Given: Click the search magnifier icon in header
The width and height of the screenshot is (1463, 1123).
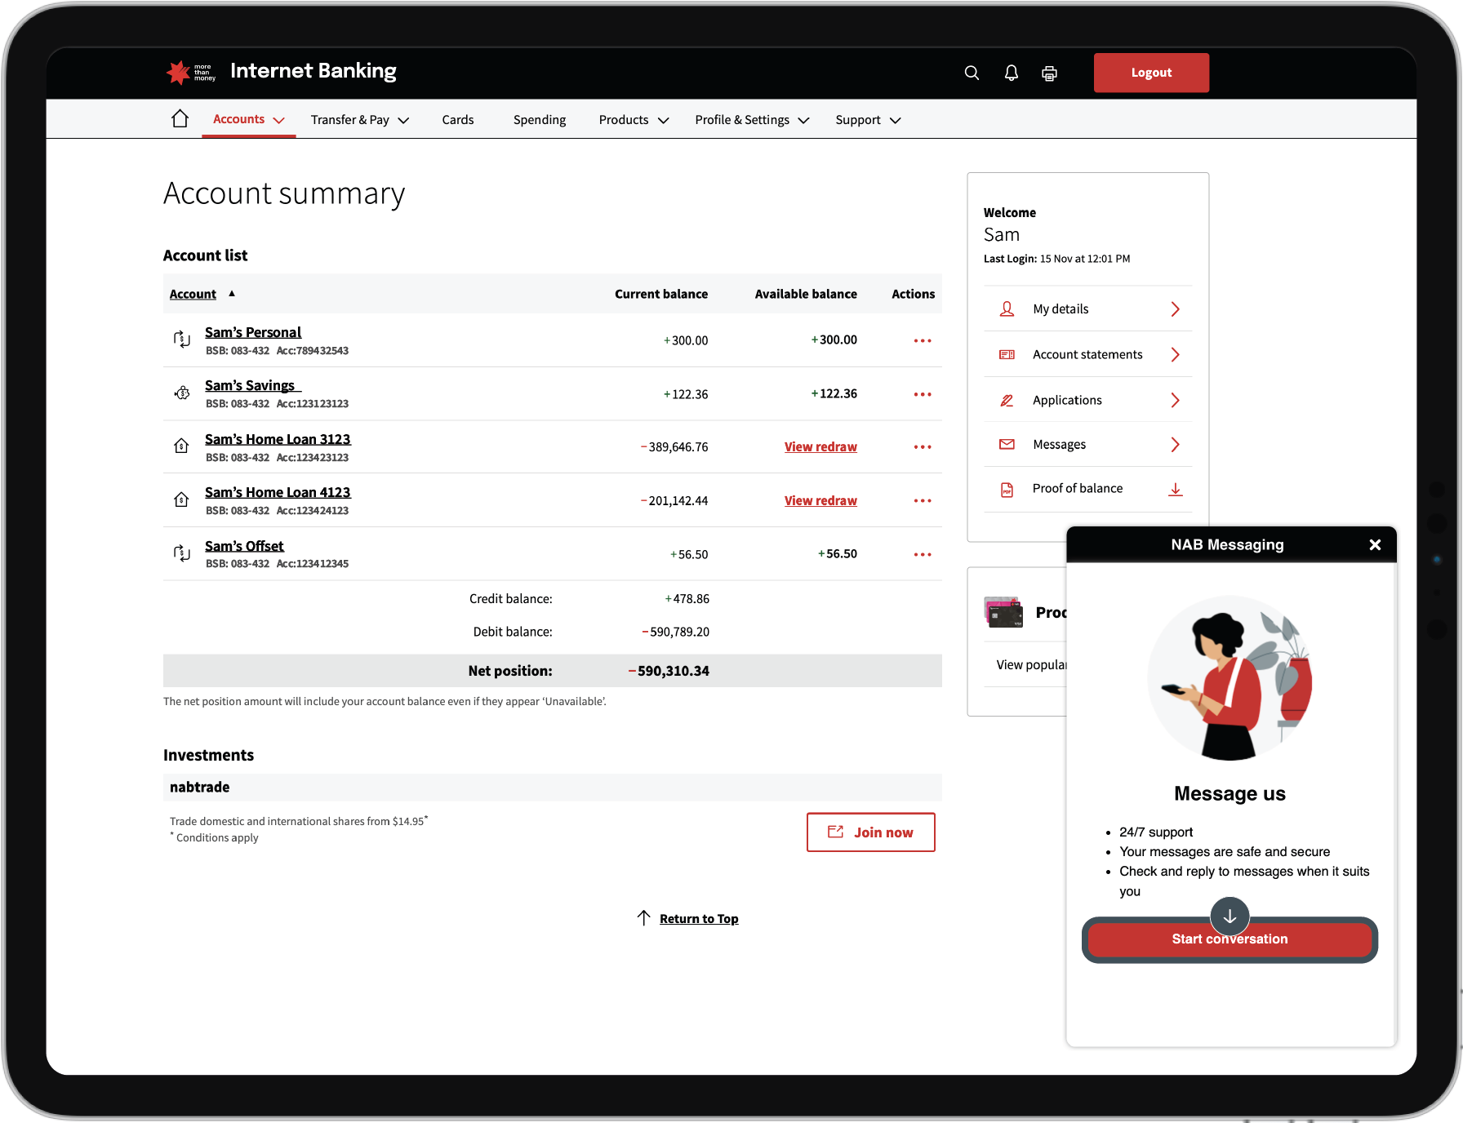Looking at the screenshot, I should (x=972, y=73).
